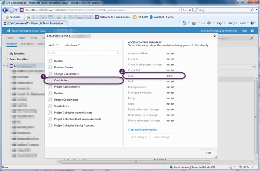The image size is (260, 171).
Task: Toggle the Check In permission value
Action: pos(170,59)
